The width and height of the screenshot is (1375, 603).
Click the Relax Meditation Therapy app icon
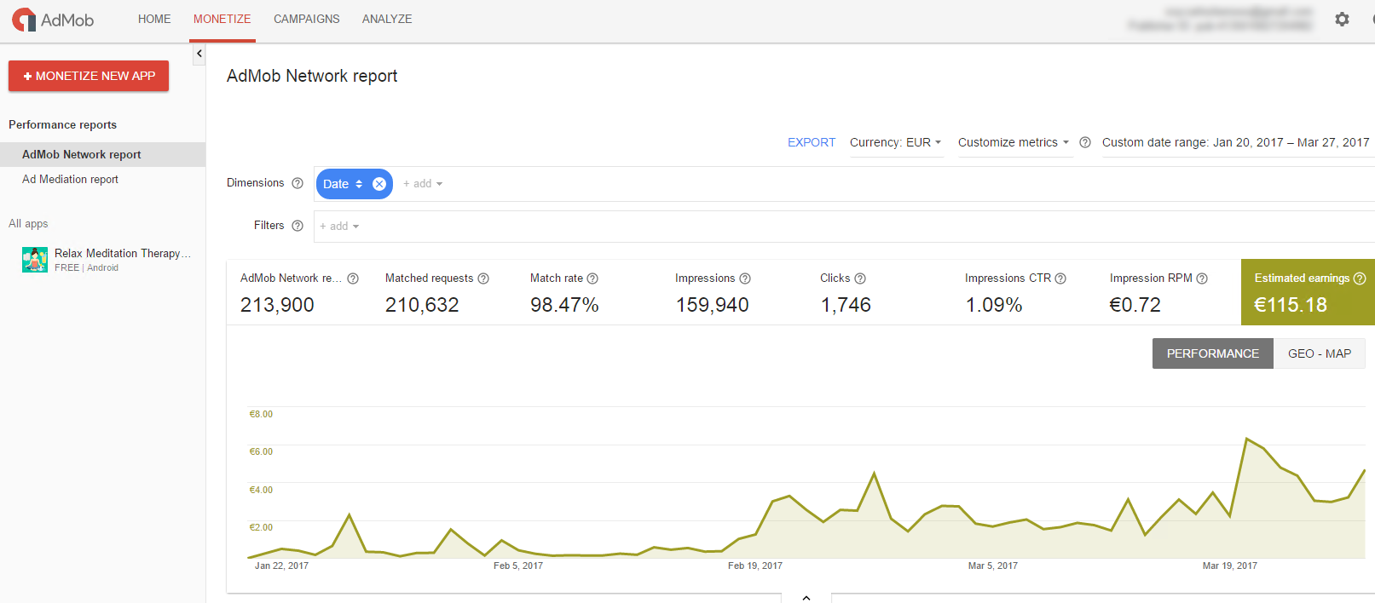coord(35,260)
